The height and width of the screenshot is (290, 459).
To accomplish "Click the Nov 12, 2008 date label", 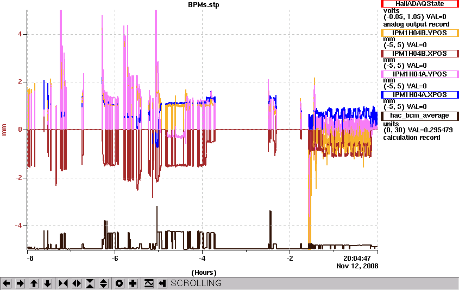I will 357,266.
